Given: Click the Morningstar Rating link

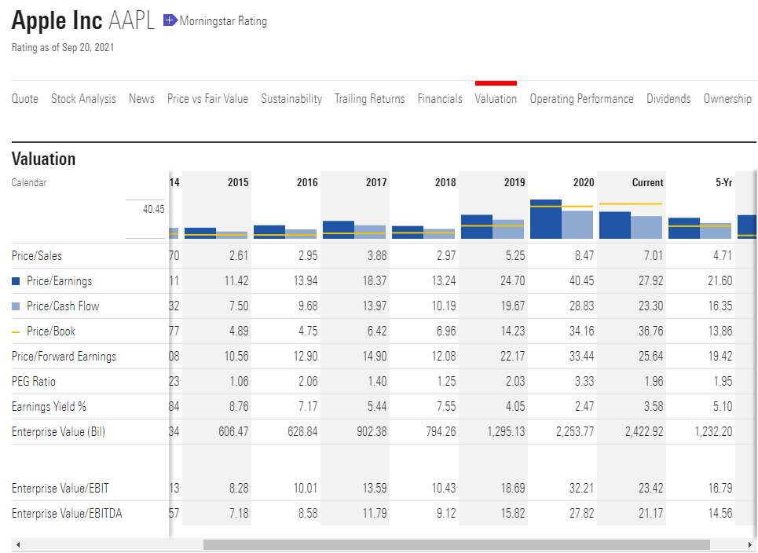Looking at the screenshot, I should 223,21.
